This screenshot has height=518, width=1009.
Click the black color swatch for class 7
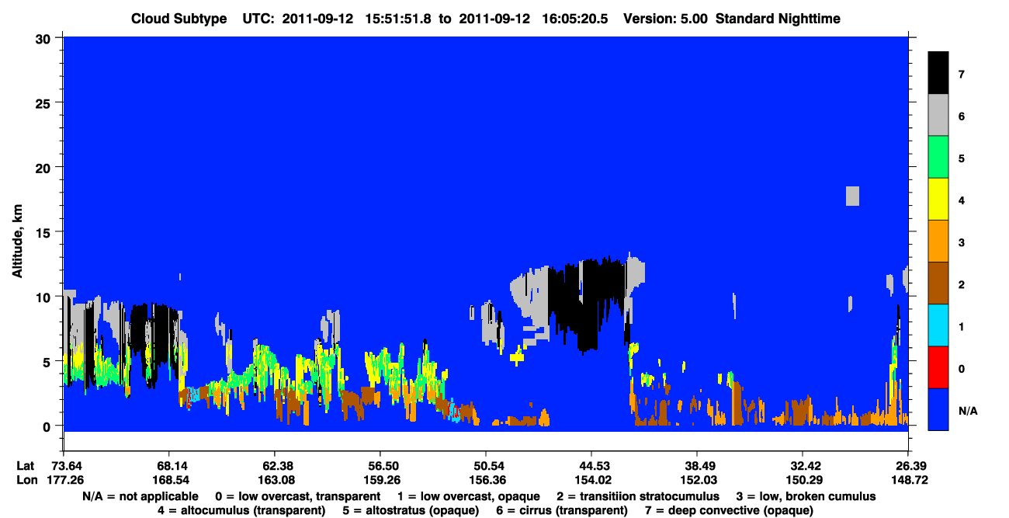(938, 73)
